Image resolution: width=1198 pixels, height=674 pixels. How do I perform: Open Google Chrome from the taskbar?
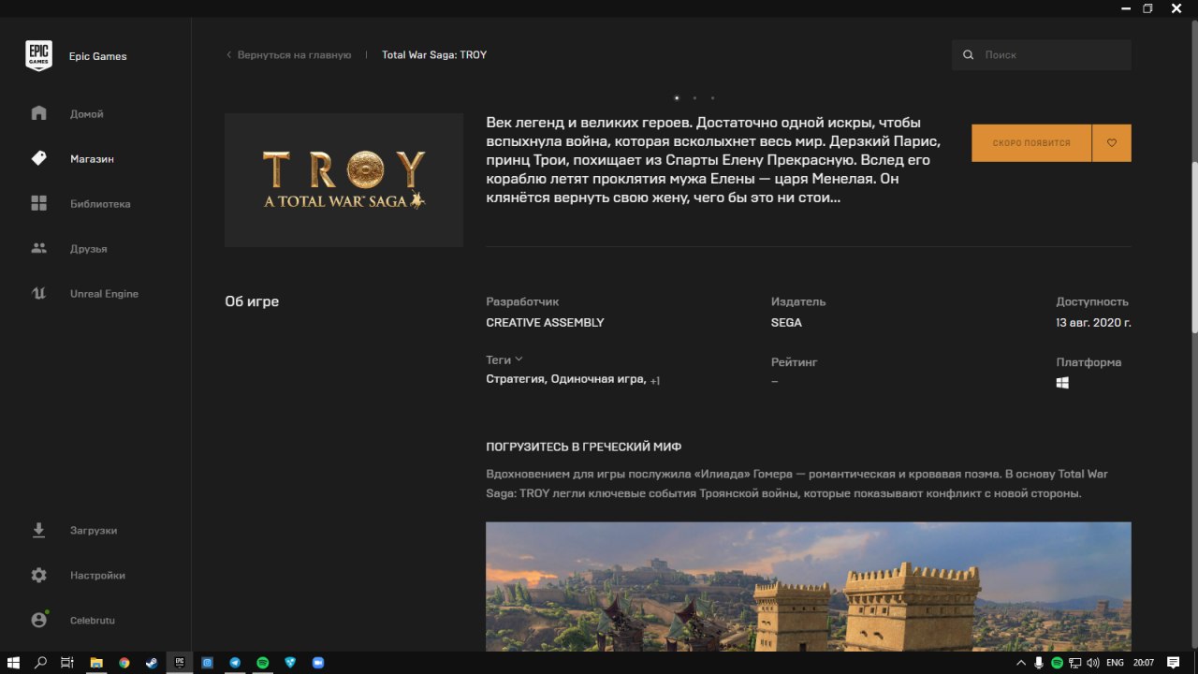(124, 663)
